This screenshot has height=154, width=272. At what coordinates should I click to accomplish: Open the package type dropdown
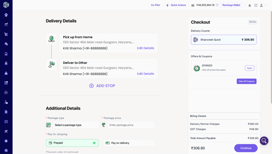click(x=75, y=125)
